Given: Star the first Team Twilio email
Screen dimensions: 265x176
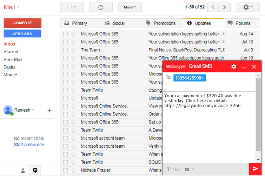Looking at the screenshot, I should (x=73, y=90).
